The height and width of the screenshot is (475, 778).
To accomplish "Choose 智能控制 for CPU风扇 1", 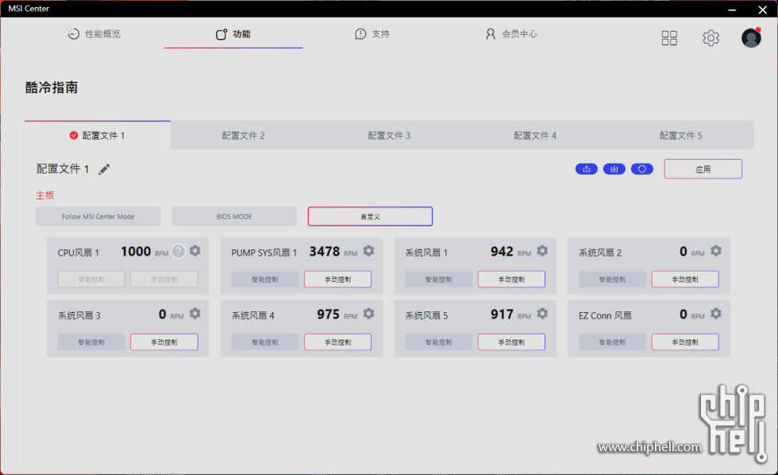I will coord(91,280).
